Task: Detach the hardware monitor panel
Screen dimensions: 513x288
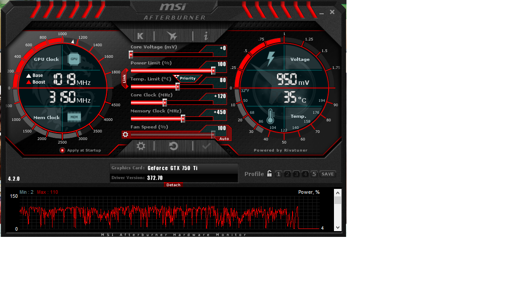Action: click(x=173, y=185)
